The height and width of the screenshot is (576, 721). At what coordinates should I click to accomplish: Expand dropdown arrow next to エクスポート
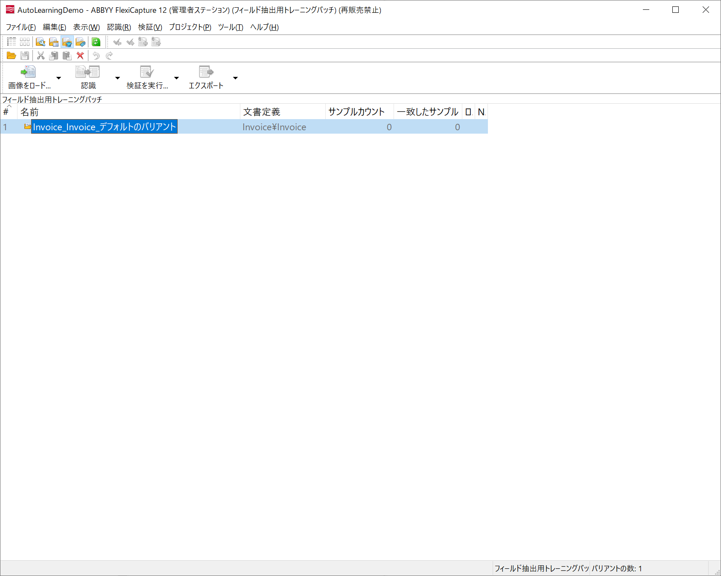tap(236, 78)
